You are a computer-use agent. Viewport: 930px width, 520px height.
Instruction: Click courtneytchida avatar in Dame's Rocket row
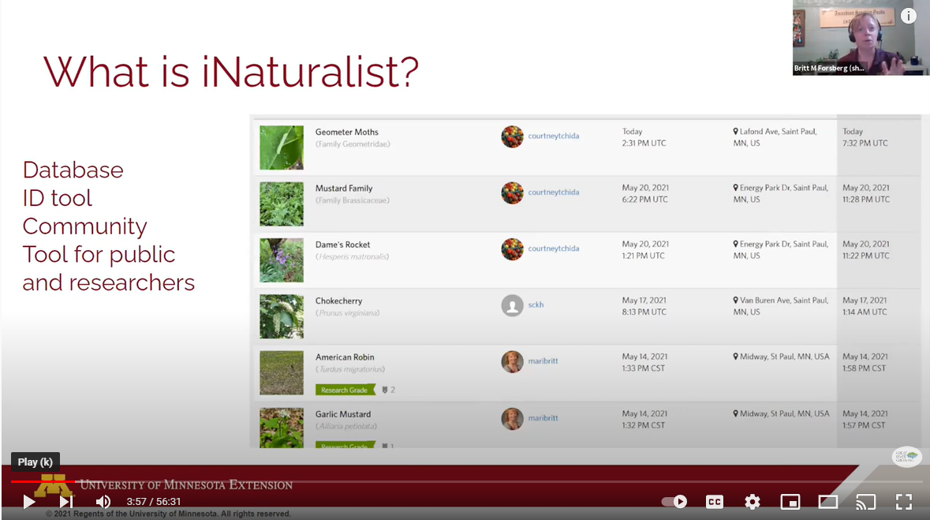click(x=513, y=249)
